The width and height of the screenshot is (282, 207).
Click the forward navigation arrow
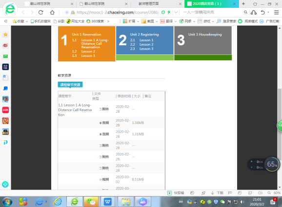pyautogui.click(x=32, y=12)
